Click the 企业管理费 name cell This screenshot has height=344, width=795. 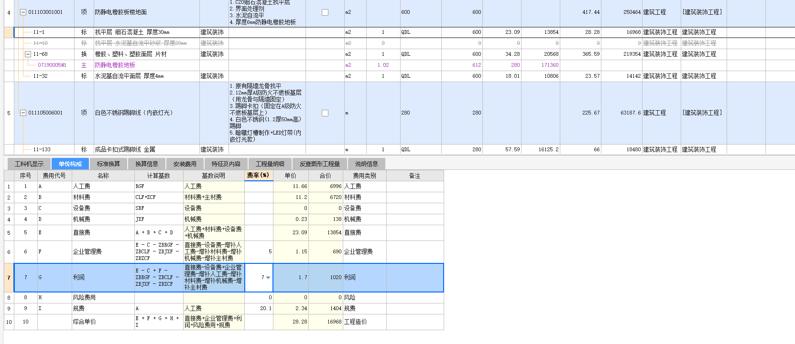[103, 251]
